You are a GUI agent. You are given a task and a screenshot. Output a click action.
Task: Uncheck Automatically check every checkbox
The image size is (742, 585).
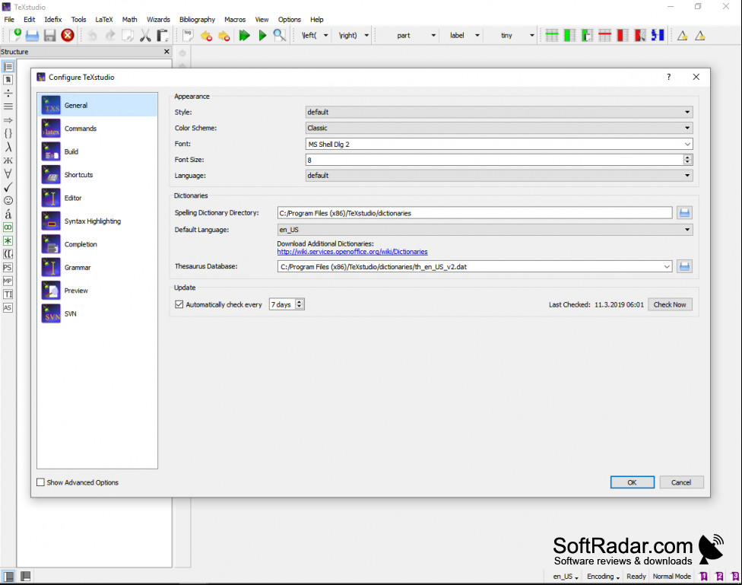tap(179, 304)
